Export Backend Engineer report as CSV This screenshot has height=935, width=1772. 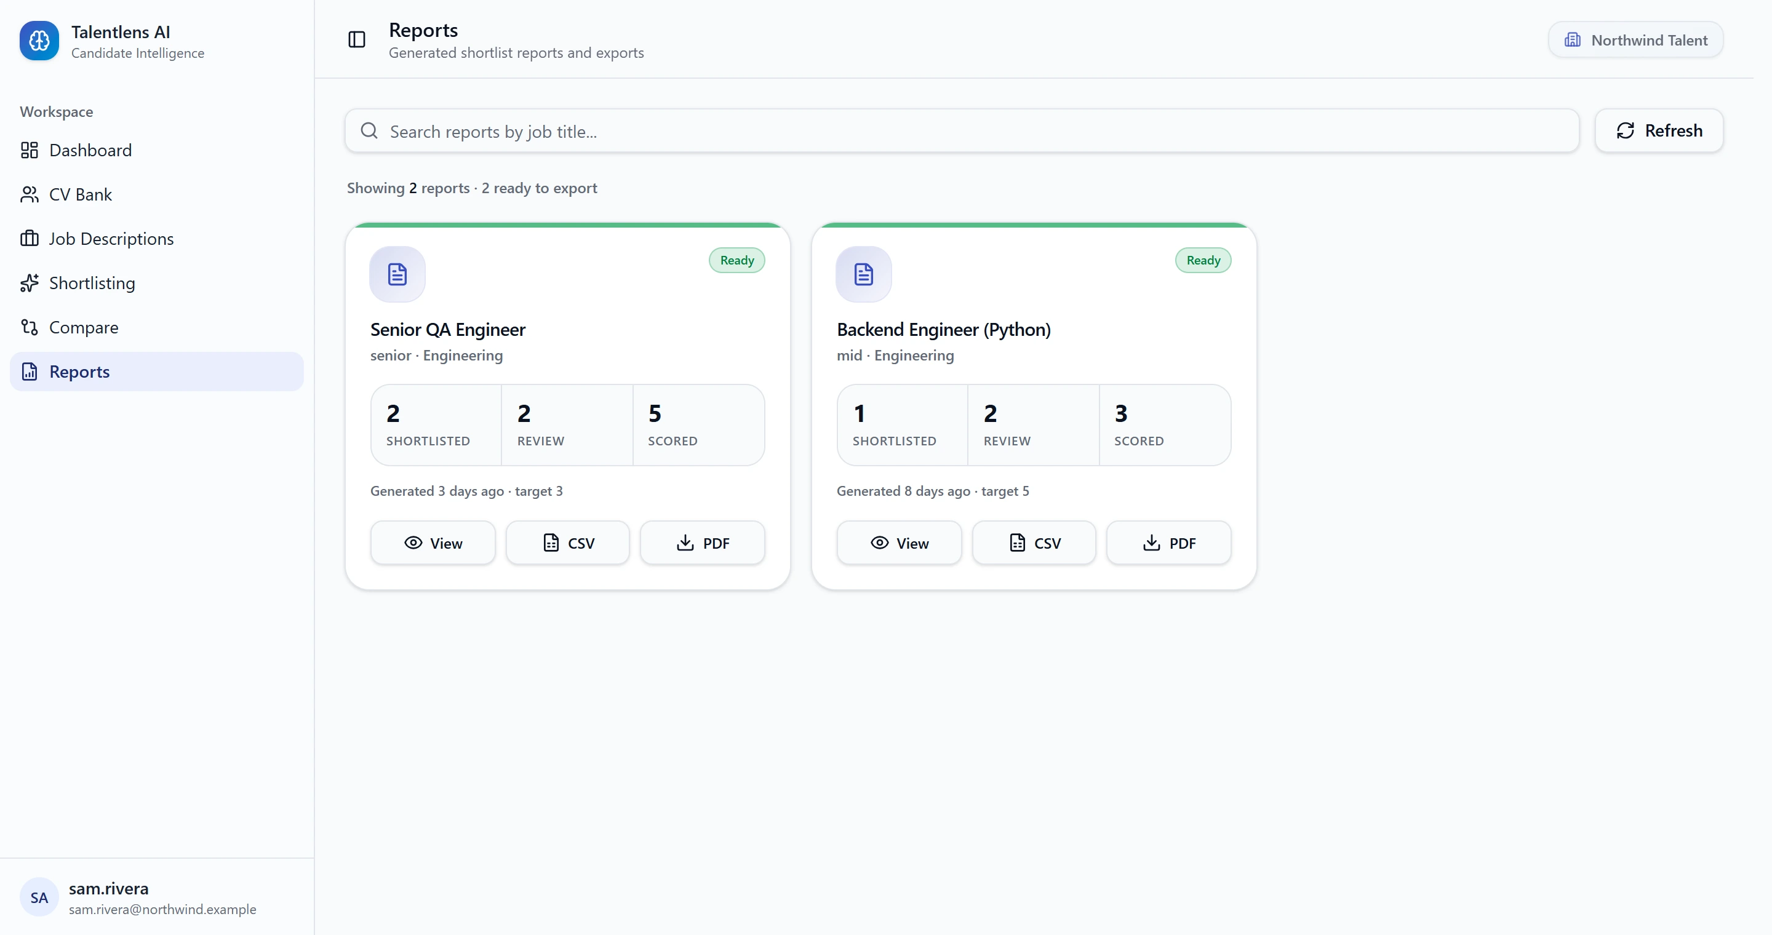pyautogui.click(x=1034, y=543)
